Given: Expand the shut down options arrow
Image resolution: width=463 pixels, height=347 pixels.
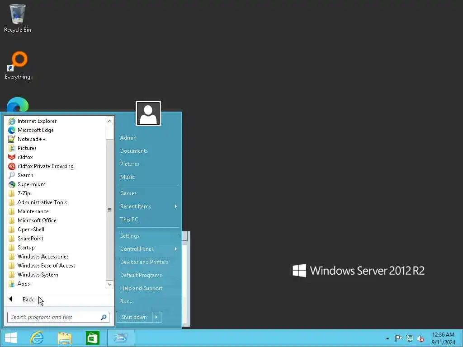Looking at the screenshot, I should [x=156, y=317].
